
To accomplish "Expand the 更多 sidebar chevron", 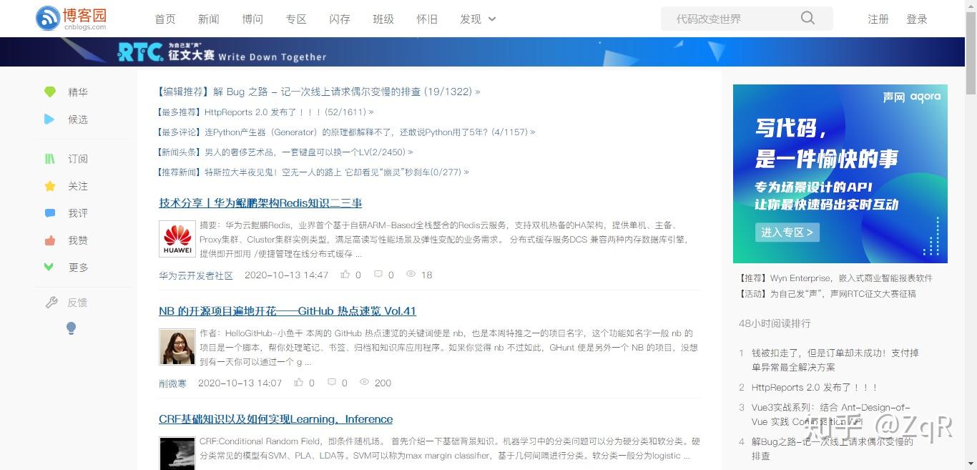I will click(x=49, y=267).
